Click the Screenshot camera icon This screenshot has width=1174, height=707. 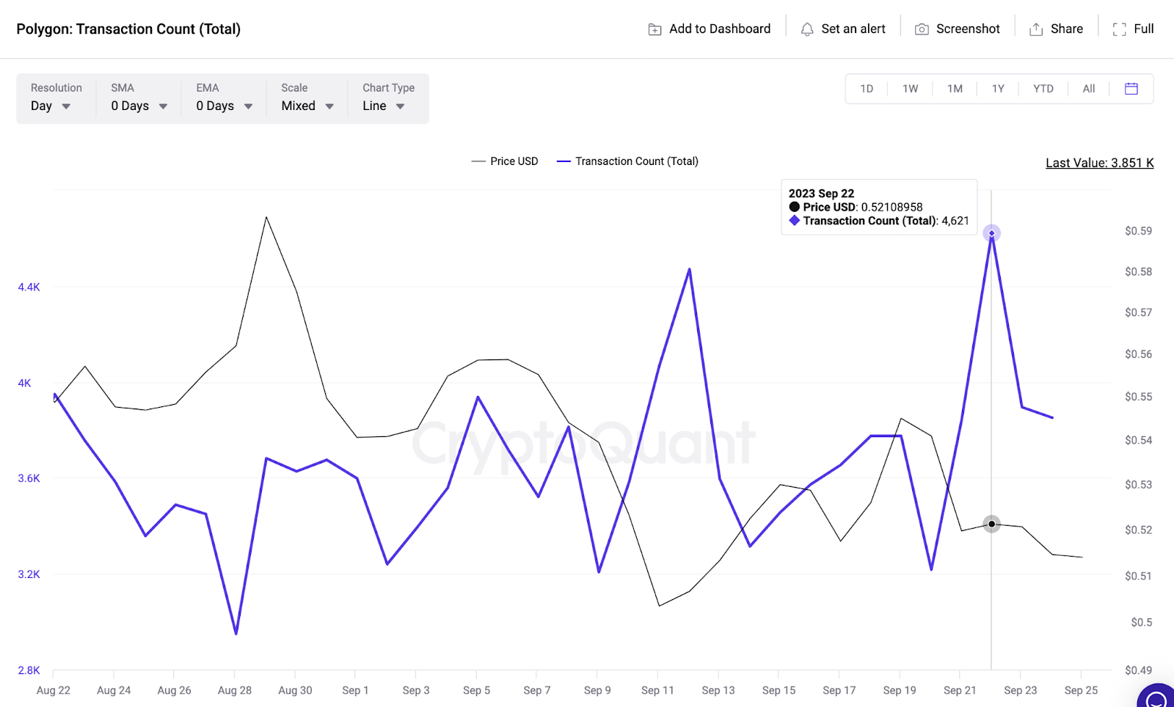pos(922,29)
